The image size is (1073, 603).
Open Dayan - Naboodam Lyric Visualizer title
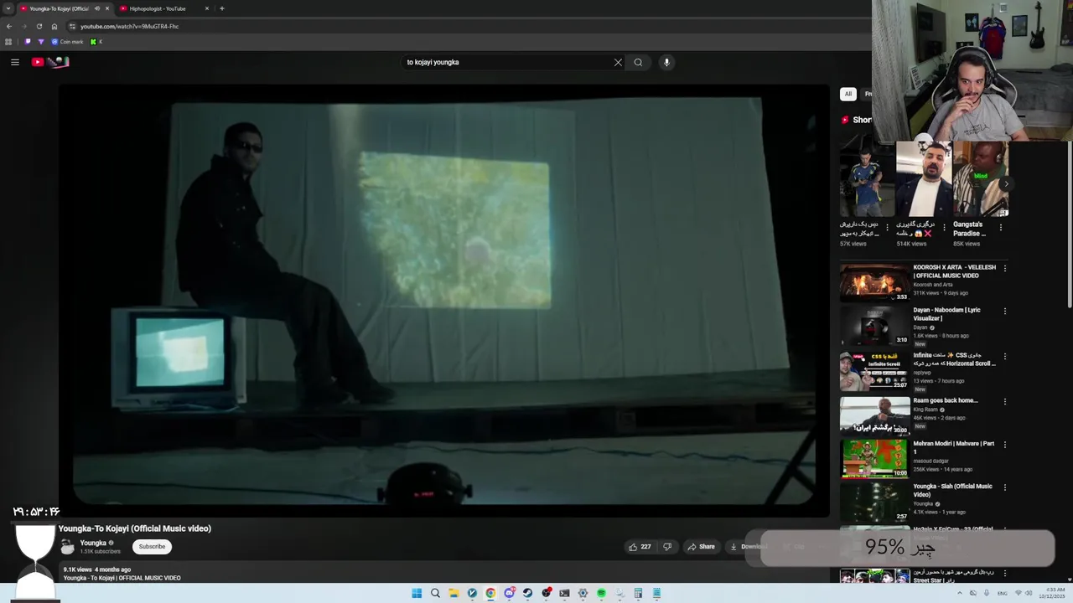coord(947,314)
